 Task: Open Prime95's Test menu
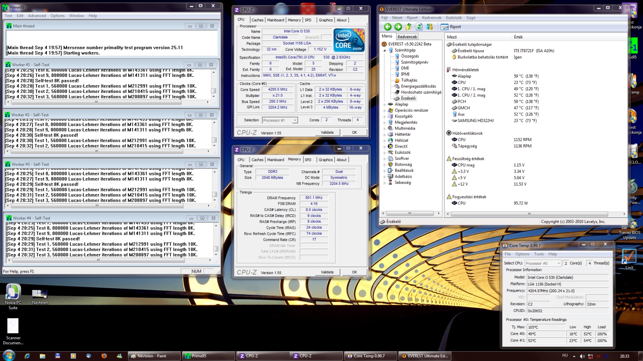(8, 16)
